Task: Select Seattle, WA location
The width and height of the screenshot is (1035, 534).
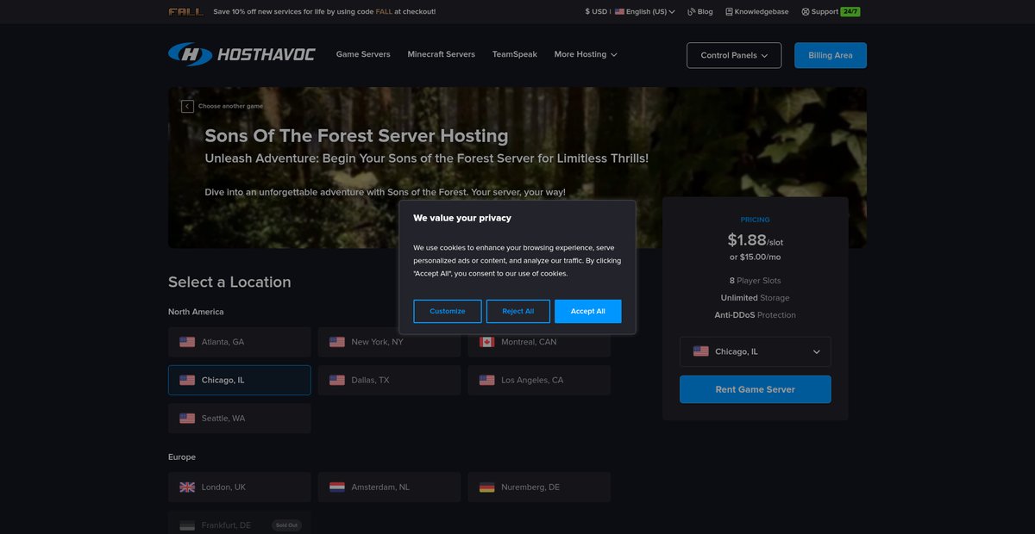Action: [x=240, y=419]
